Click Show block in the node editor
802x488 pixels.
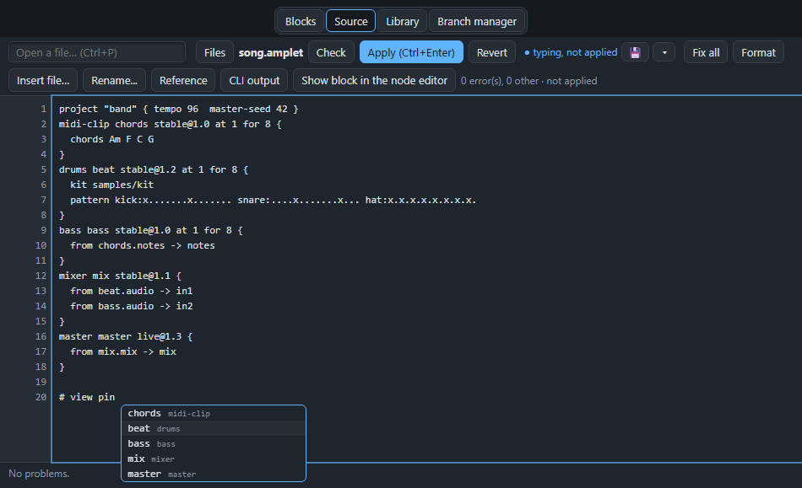tap(374, 81)
